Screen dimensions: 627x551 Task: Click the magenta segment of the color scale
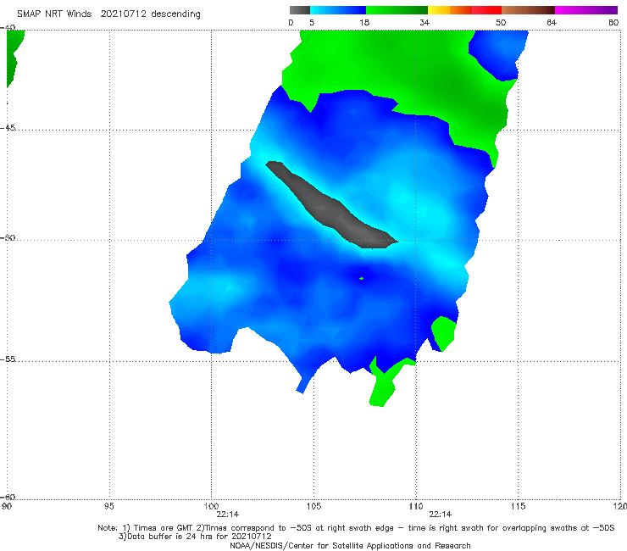tap(586, 10)
